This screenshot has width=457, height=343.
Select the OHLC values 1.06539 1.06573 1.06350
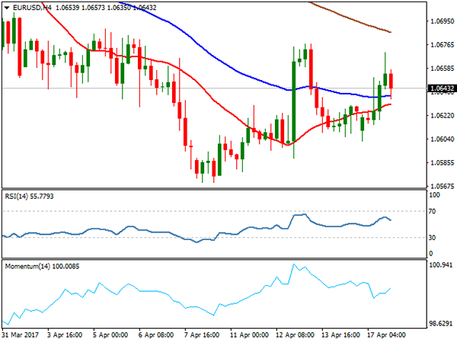pyautogui.click(x=93, y=8)
